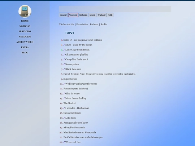Open the Podcast link
Image resolution: width=195 pixels, height=146 pixels.
[94, 25]
